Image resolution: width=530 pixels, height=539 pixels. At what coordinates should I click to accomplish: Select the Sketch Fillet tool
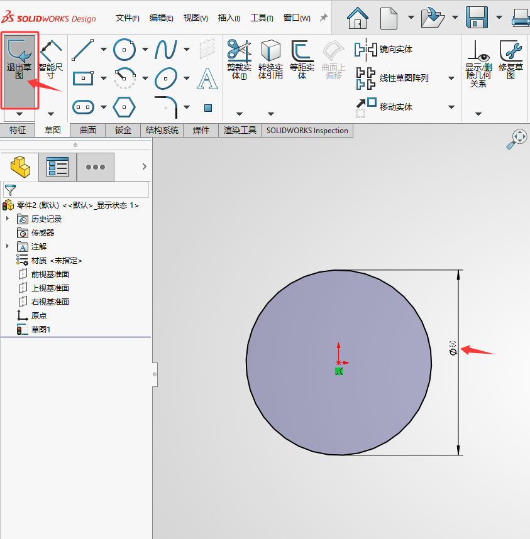(166, 107)
